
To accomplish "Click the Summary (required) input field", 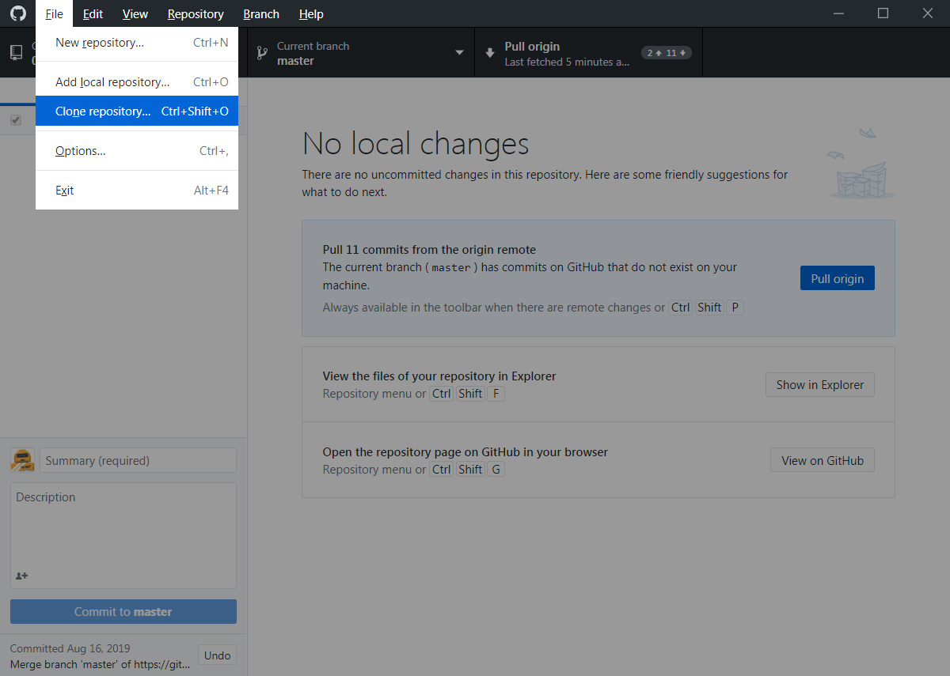I will pos(139,460).
